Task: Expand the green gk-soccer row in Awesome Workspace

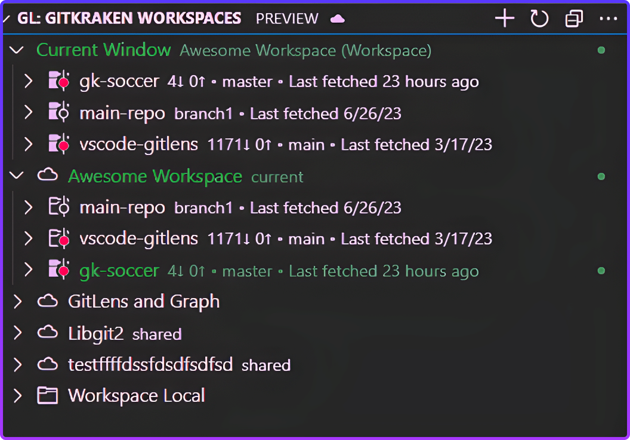Action: point(28,270)
